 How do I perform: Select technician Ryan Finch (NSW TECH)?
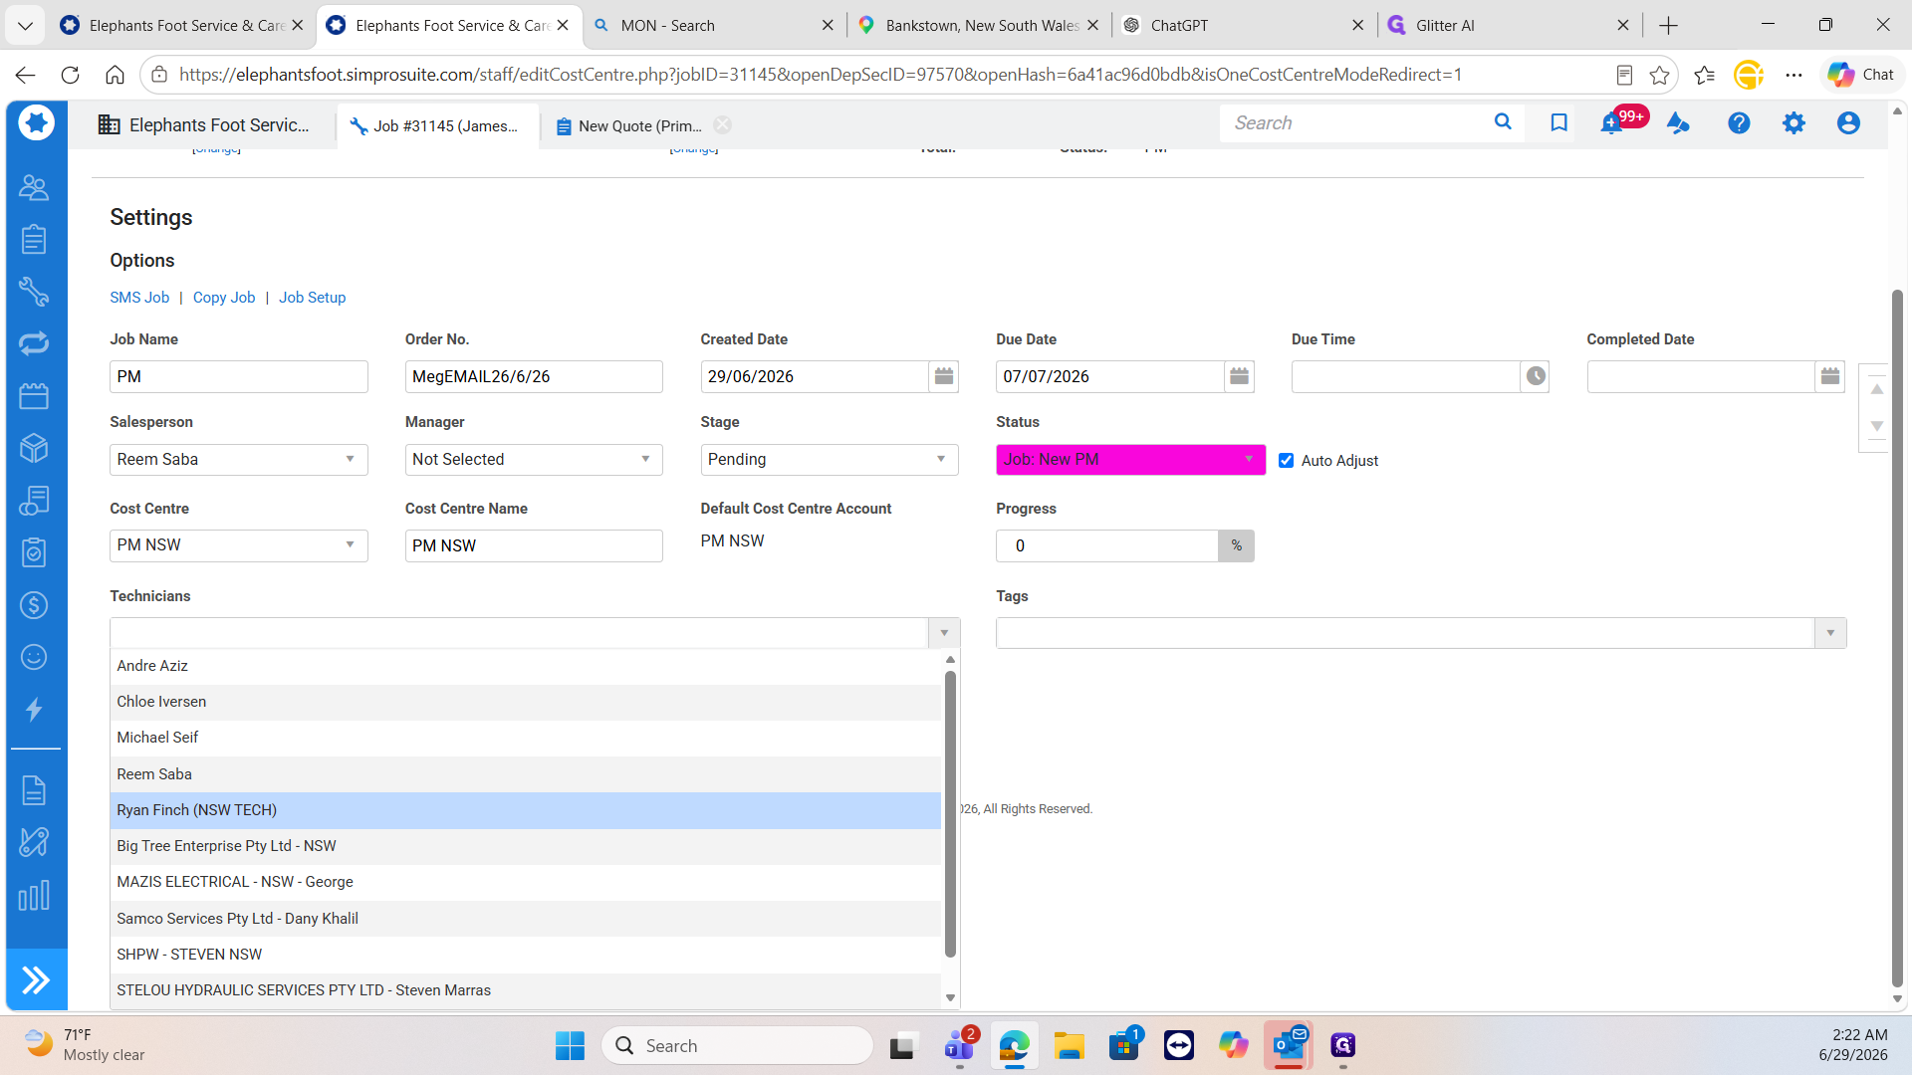(525, 810)
